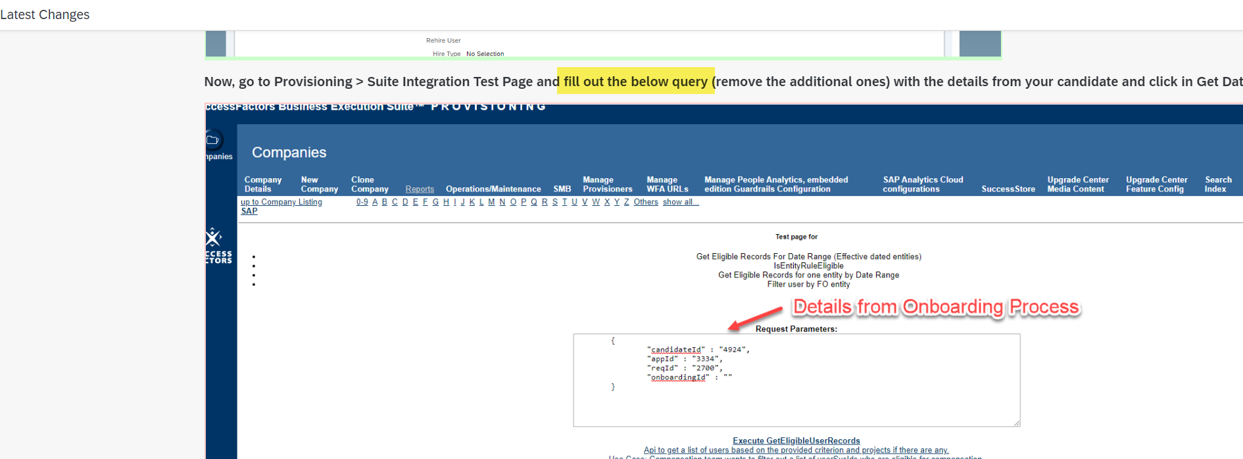Click inside the Request Parameters text area
The image size is (1243, 459).
796,380
